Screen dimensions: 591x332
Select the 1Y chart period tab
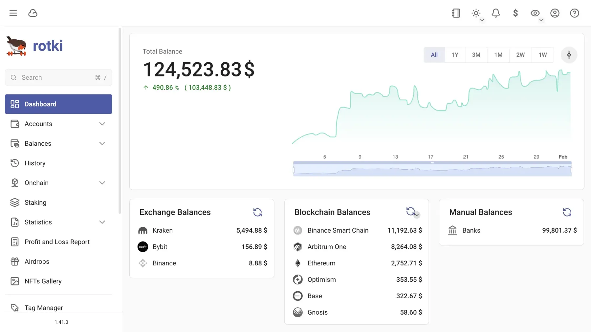(455, 55)
